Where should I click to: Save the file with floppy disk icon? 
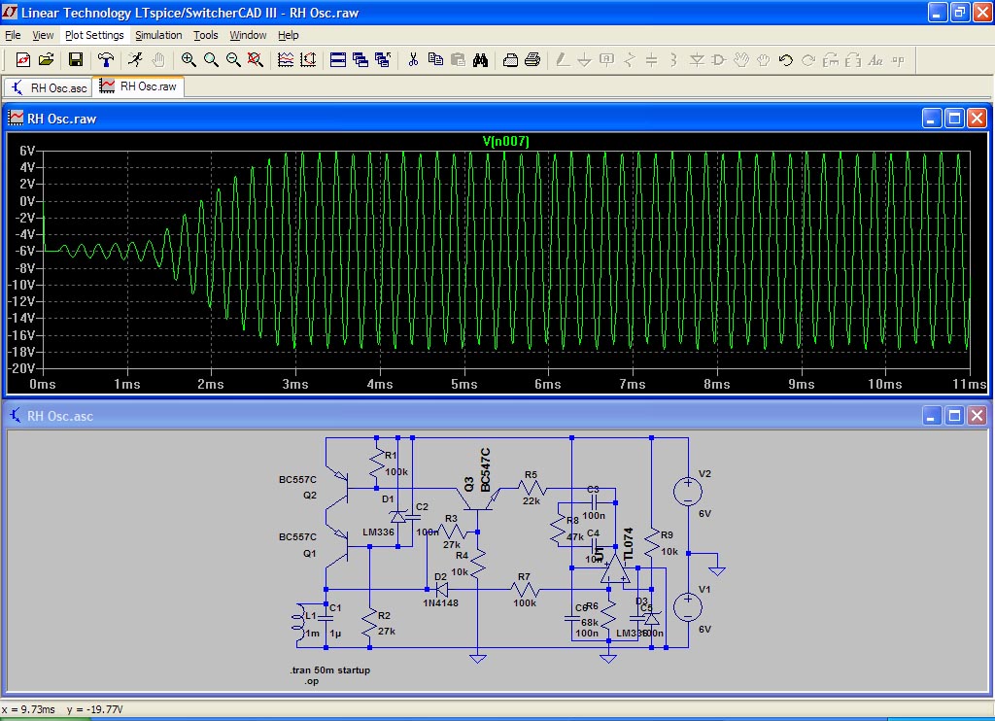pos(76,60)
